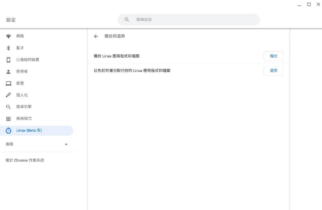The width and height of the screenshot is (322, 210).
Task: Click the laptop device icon
Action: [8, 83]
